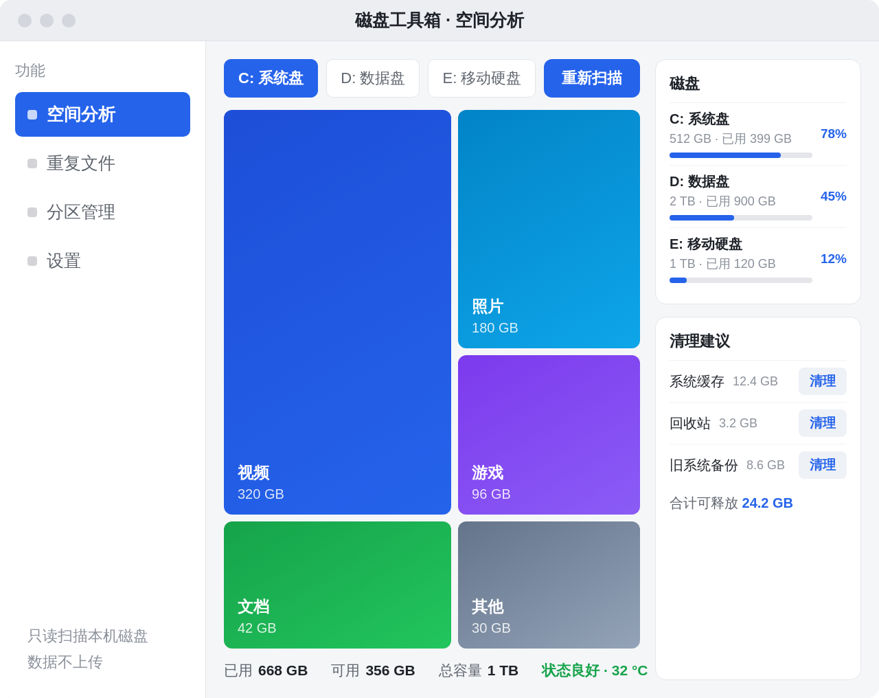This screenshot has height=698, width=879.
Task: Click the E: 移动硬盘 usage progress bar
Action: point(741,280)
